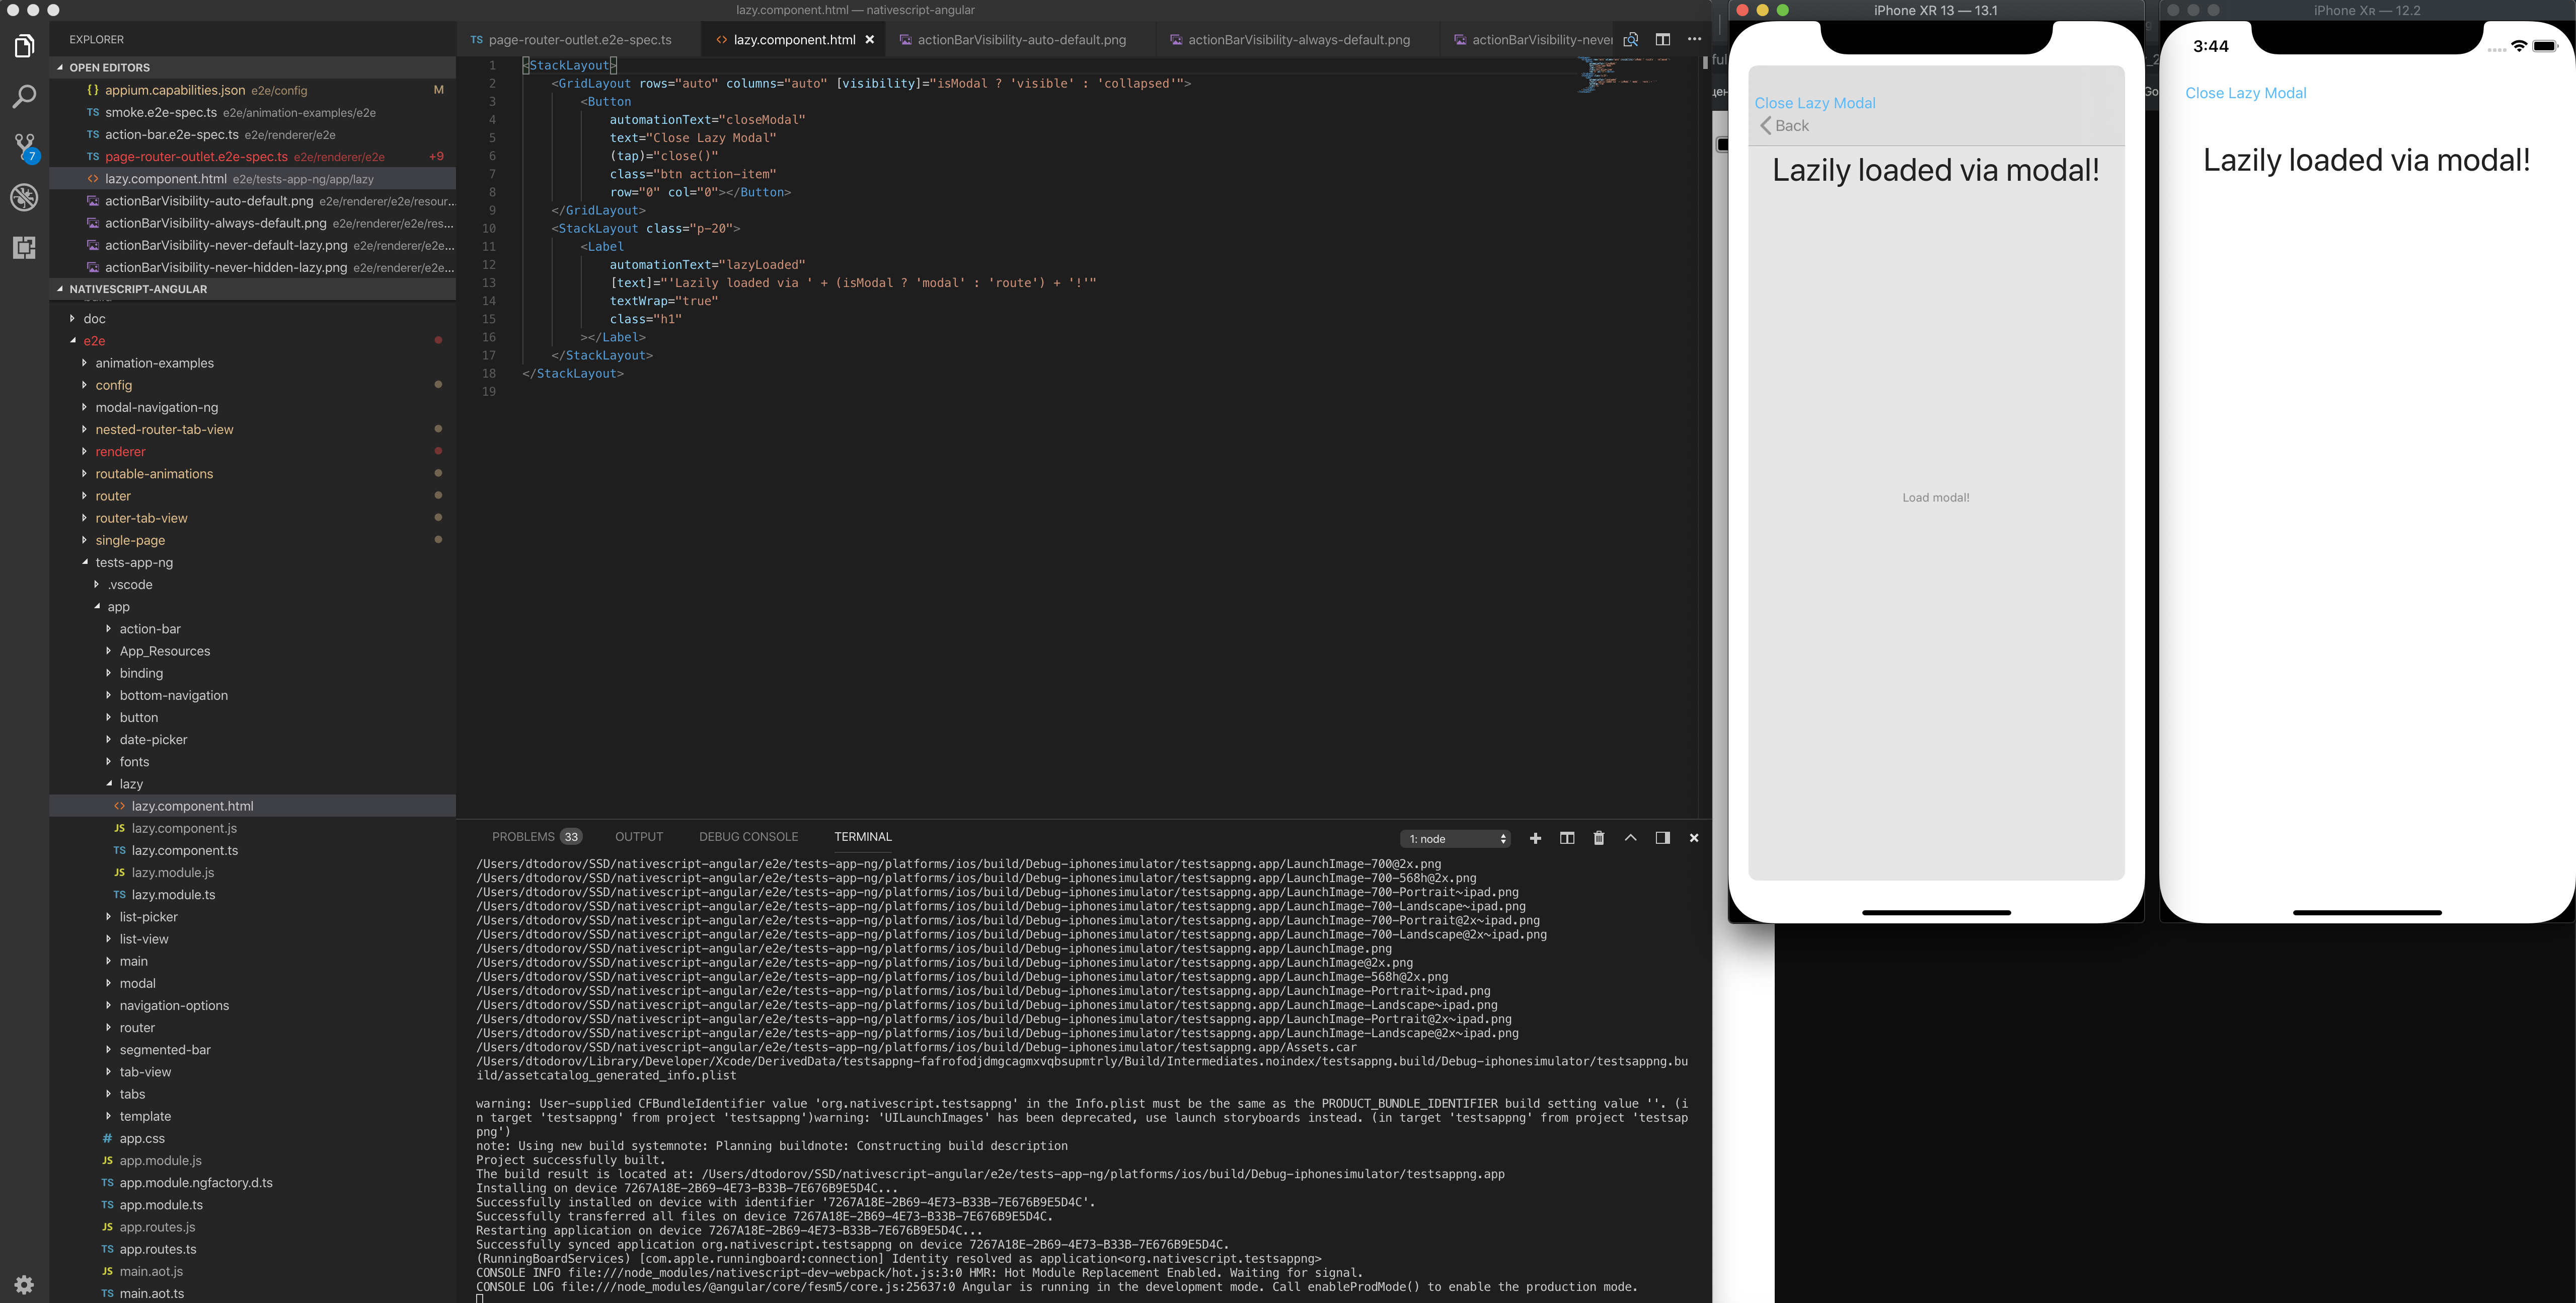This screenshot has width=2576, height=1303.
Task: Split the editor right
Action: pyautogui.click(x=1662, y=40)
